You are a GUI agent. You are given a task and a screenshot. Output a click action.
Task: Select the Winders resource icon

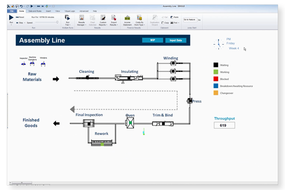pos(43,64)
